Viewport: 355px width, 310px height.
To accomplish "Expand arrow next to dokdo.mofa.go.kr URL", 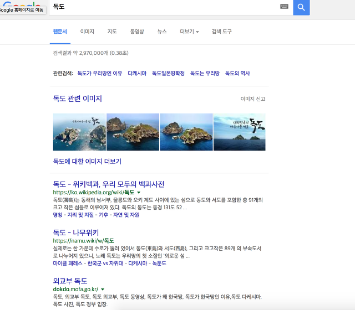I will point(103,289).
